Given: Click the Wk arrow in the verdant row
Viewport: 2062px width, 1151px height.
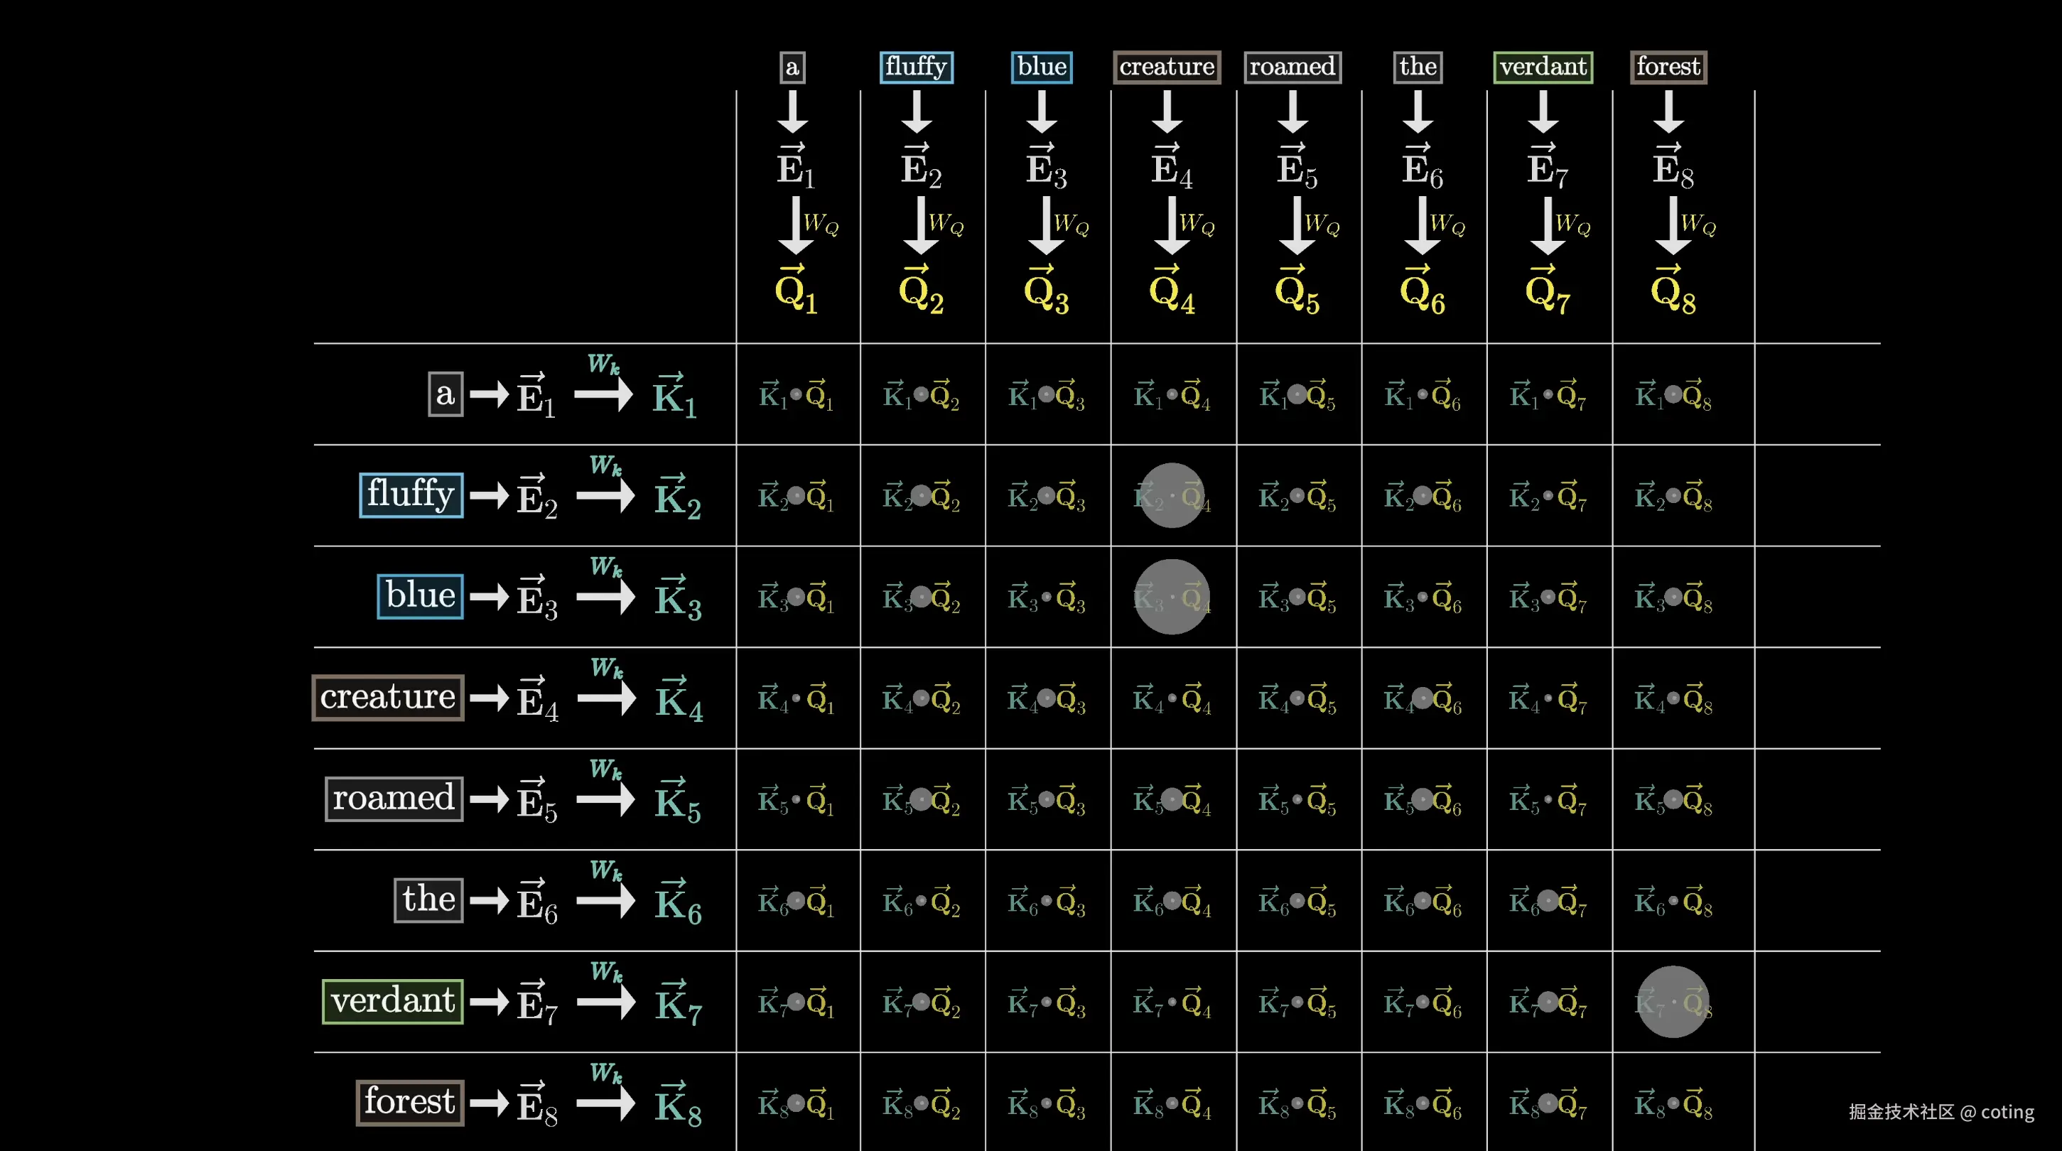Looking at the screenshot, I should 606,1000.
